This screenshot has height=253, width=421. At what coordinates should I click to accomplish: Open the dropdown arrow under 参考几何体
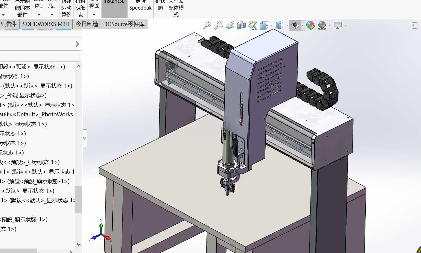coord(52,15)
